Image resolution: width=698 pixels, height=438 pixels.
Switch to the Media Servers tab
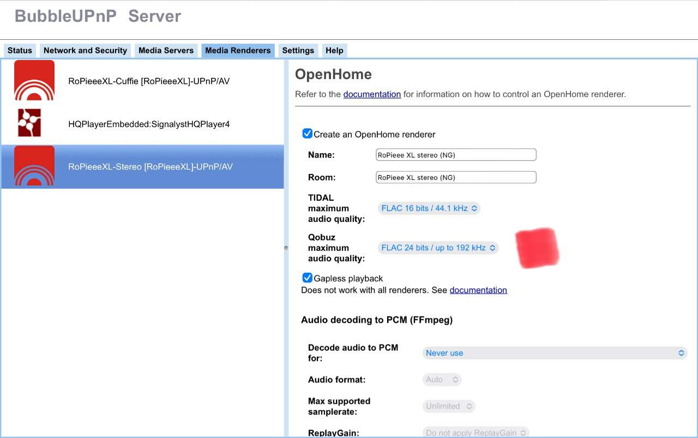(166, 50)
